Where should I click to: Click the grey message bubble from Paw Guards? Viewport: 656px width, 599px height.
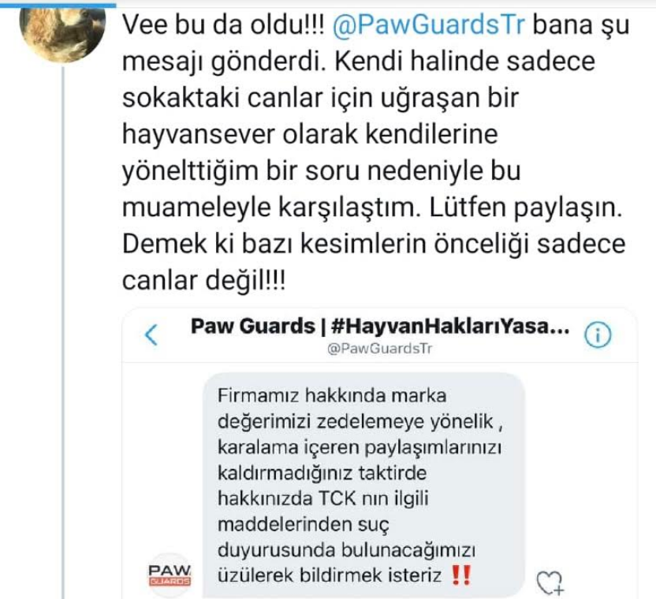pyautogui.click(x=363, y=485)
